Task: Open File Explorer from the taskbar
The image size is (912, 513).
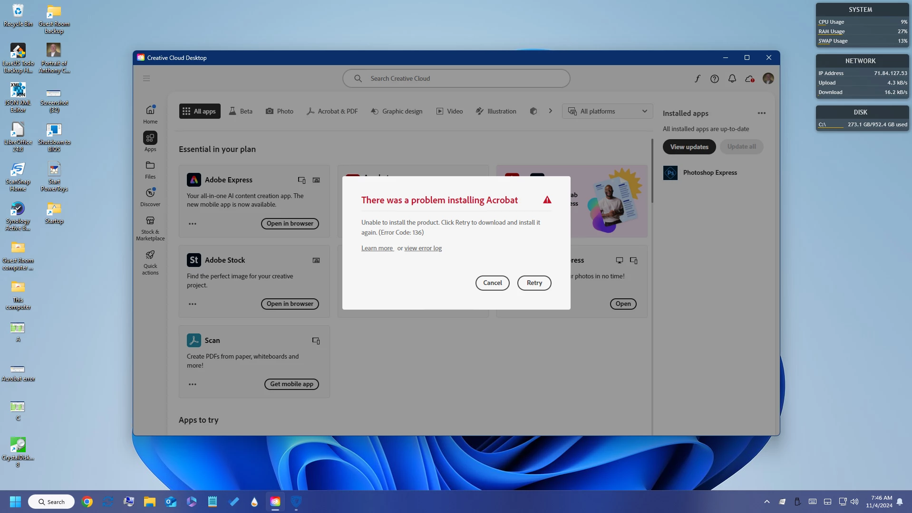Action: (x=150, y=502)
